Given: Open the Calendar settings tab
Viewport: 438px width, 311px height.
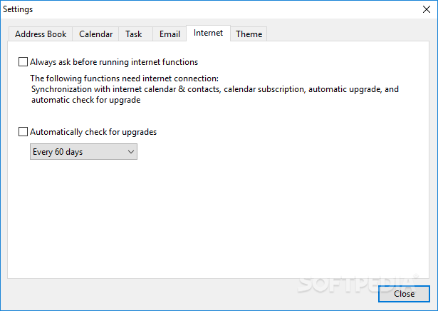Looking at the screenshot, I should tap(95, 34).
